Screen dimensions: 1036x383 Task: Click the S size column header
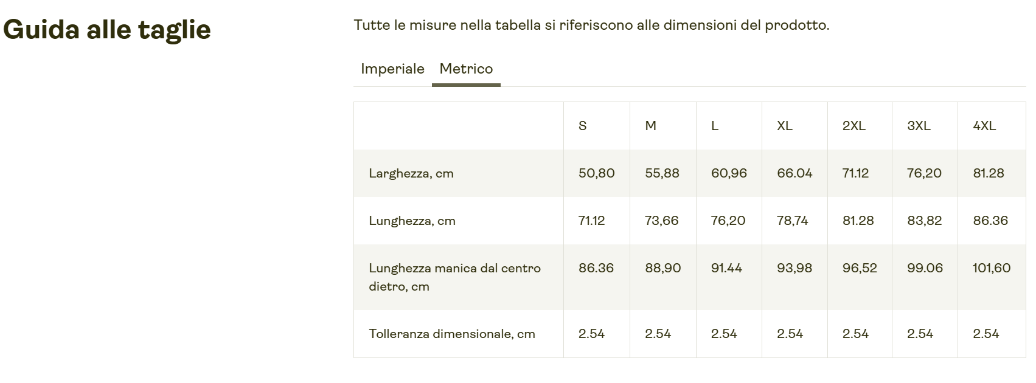(583, 126)
